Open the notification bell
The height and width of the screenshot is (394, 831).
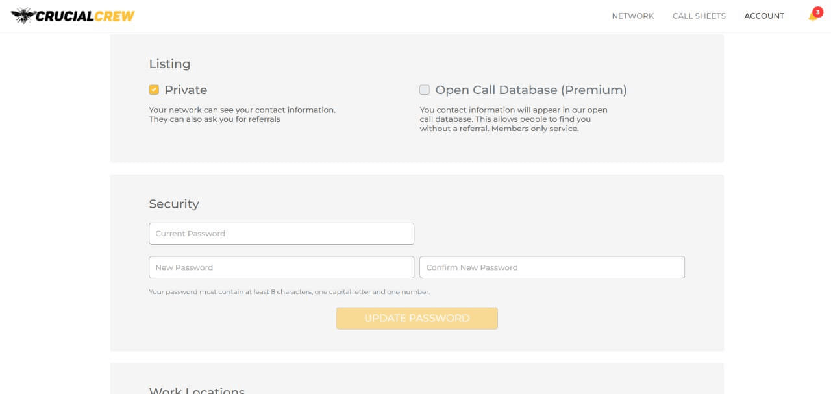tap(812, 17)
